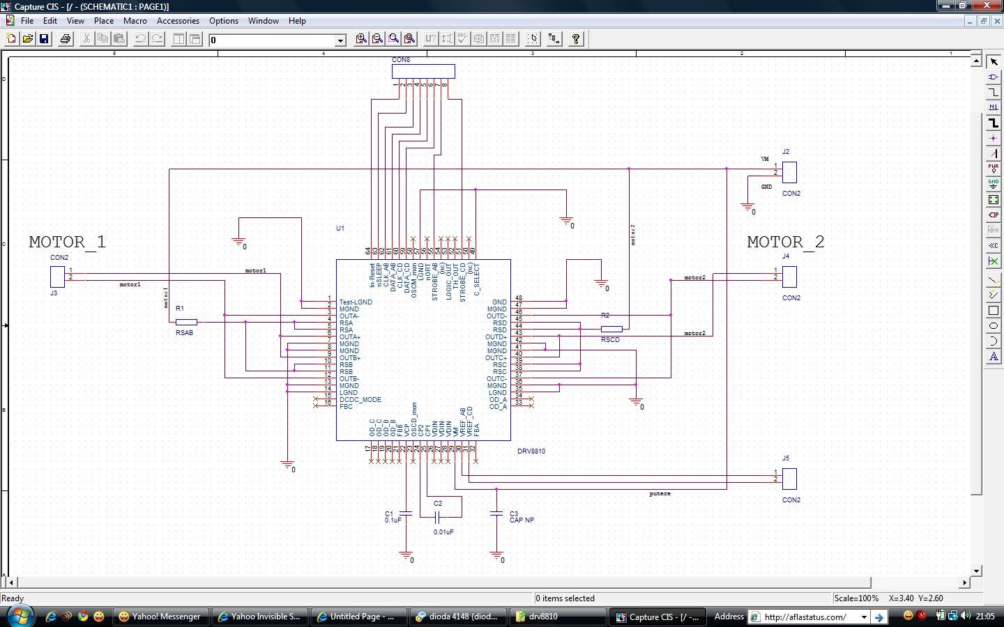Open the Options menu
Screen dimensions: 1004x627
[x=224, y=21]
